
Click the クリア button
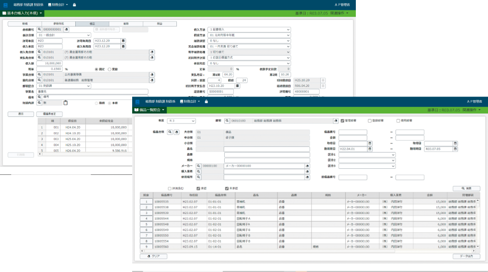pos(154,256)
